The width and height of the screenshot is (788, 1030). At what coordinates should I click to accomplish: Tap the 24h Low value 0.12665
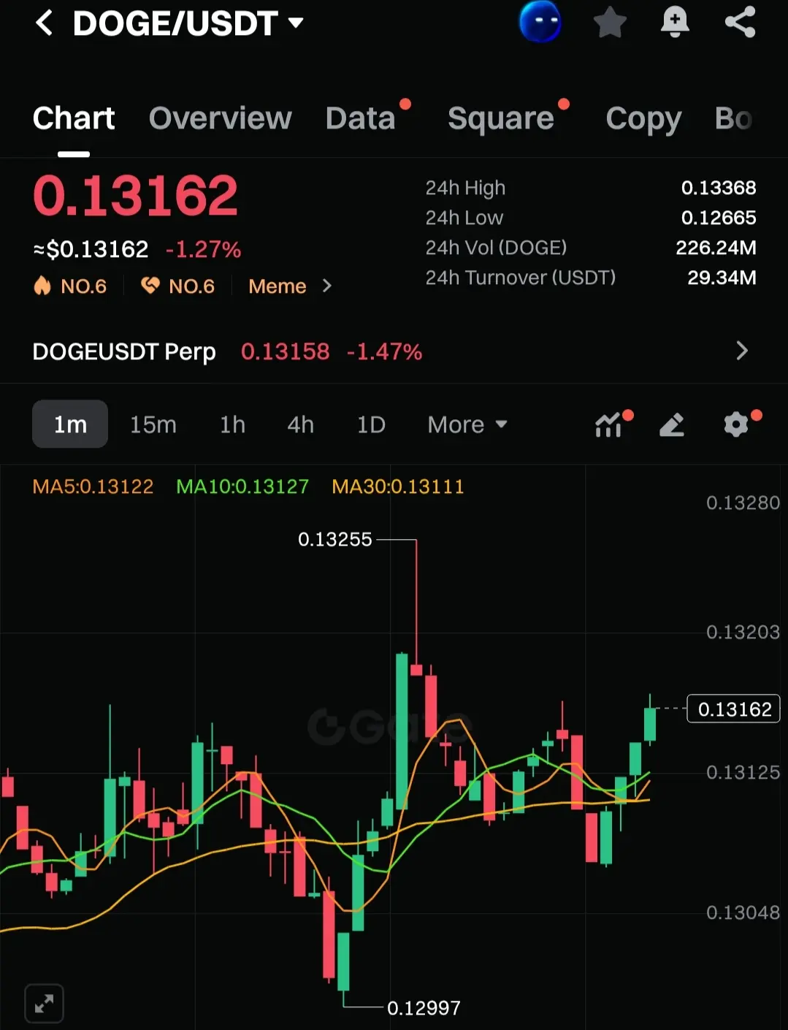(719, 218)
